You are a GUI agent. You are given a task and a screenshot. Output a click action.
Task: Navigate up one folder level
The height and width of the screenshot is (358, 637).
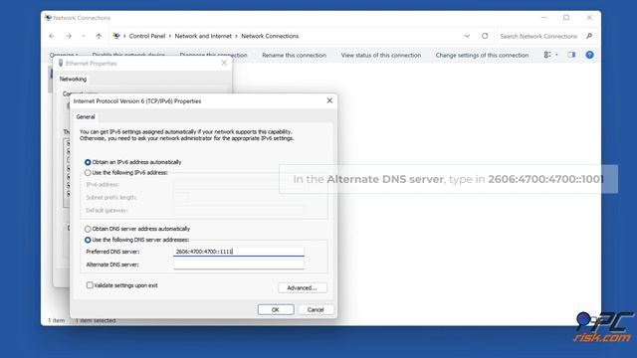click(99, 36)
